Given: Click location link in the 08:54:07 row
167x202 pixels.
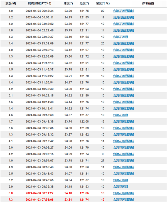Looking at the screenshot, I should tap(124, 161).
